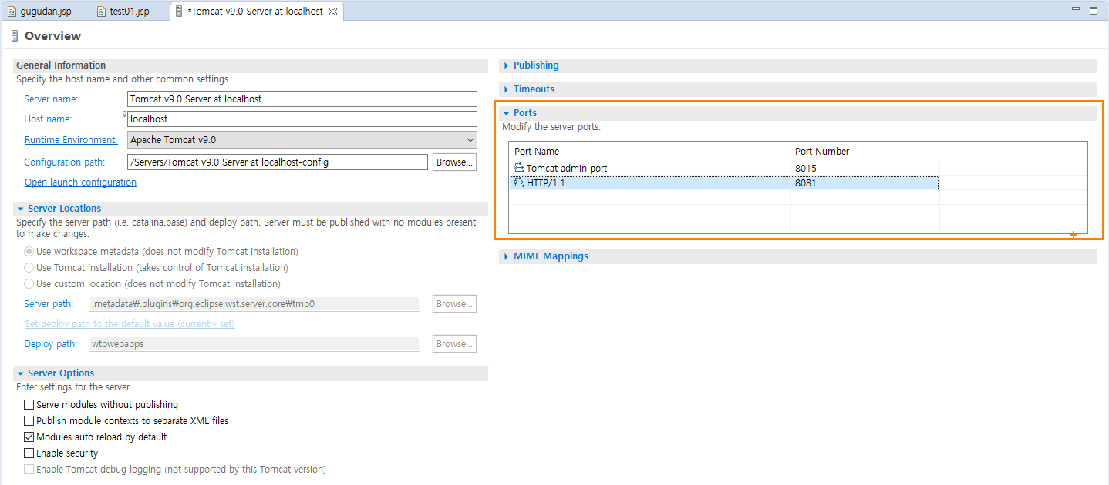The image size is (1109, 485).
Task: Edit the Configuration path field
Action: [277, 162]
